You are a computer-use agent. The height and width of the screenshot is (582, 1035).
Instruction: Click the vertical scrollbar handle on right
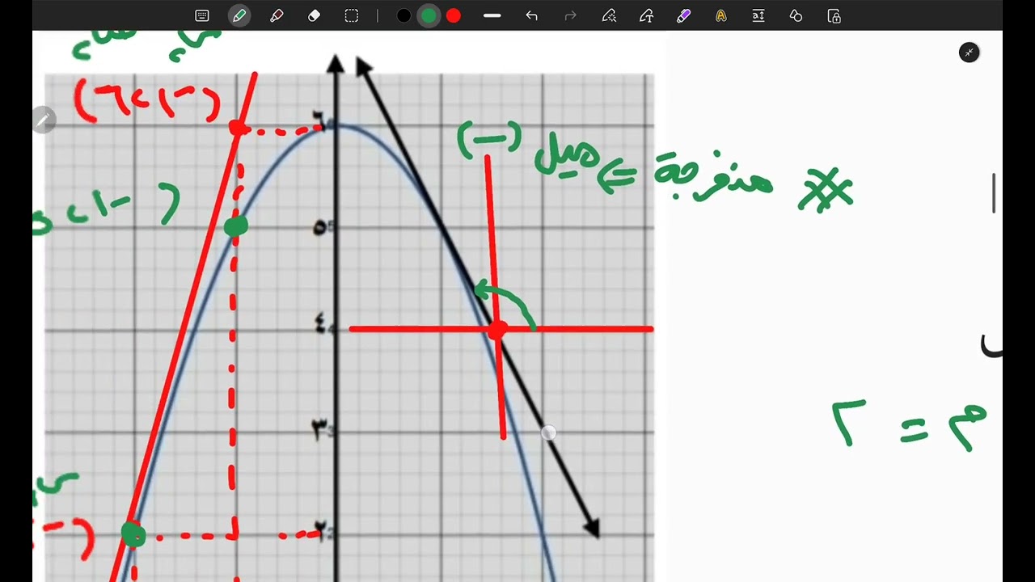[x=994, y=193]
